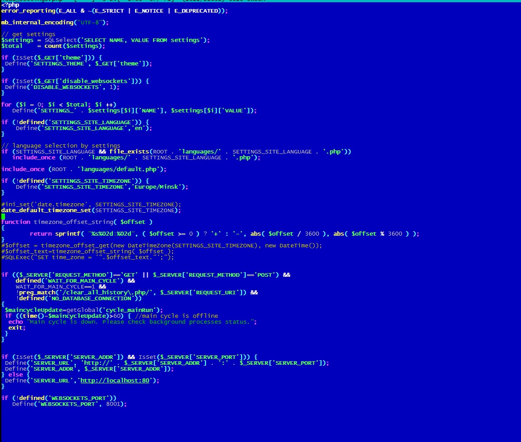Click the Define('SETTINGS_SITE_LANGUAGE','en'); line
Screen dimensions: 521x442
(84, 128)
